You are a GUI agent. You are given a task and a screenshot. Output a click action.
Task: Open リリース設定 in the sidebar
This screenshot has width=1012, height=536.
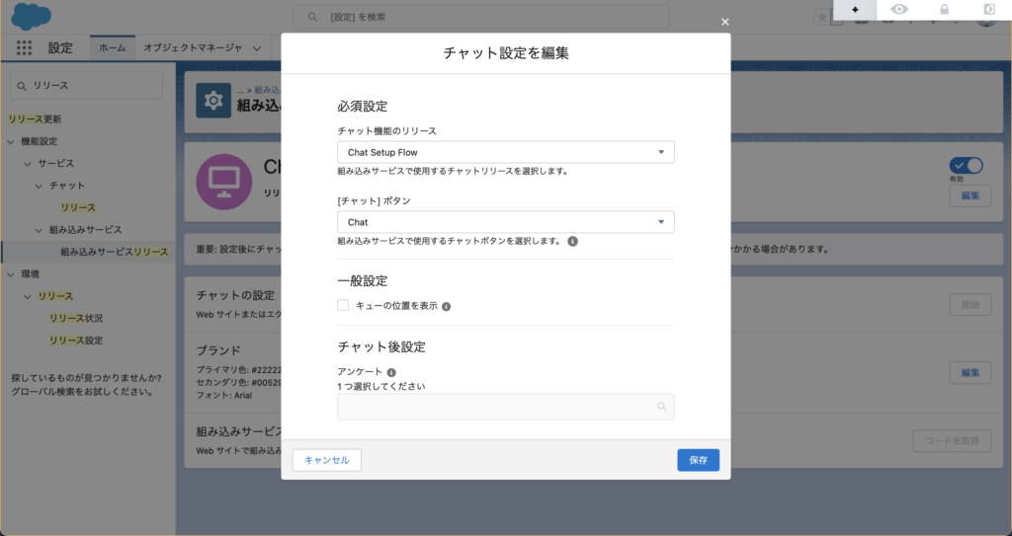point(76,341)
